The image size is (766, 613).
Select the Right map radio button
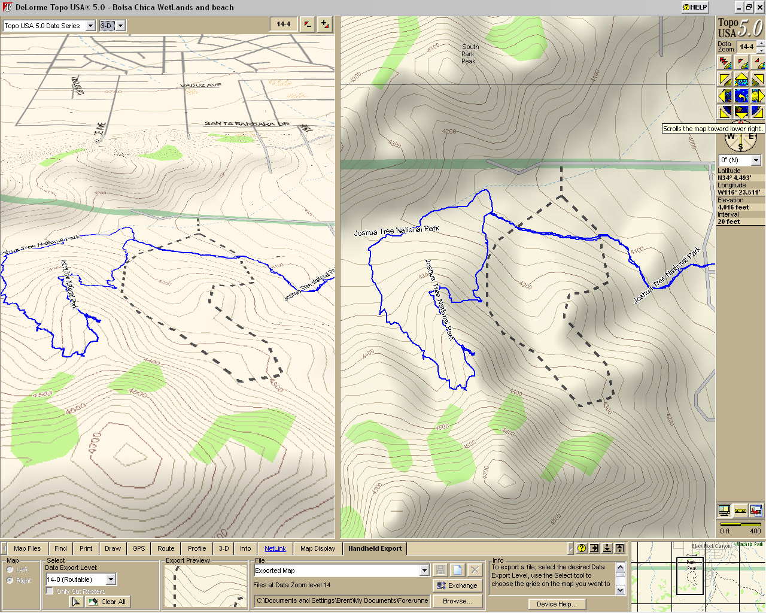pyautogui.click(x=10, y=581)
